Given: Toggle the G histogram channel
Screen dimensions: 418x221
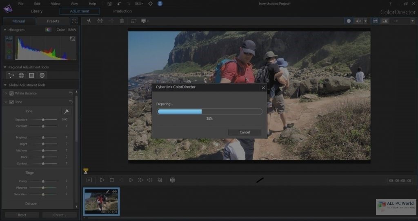Looking at the screenshot, I should (9, 51).
